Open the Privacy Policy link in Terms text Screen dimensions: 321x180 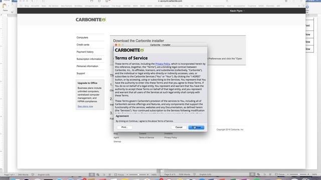(163, 64)
